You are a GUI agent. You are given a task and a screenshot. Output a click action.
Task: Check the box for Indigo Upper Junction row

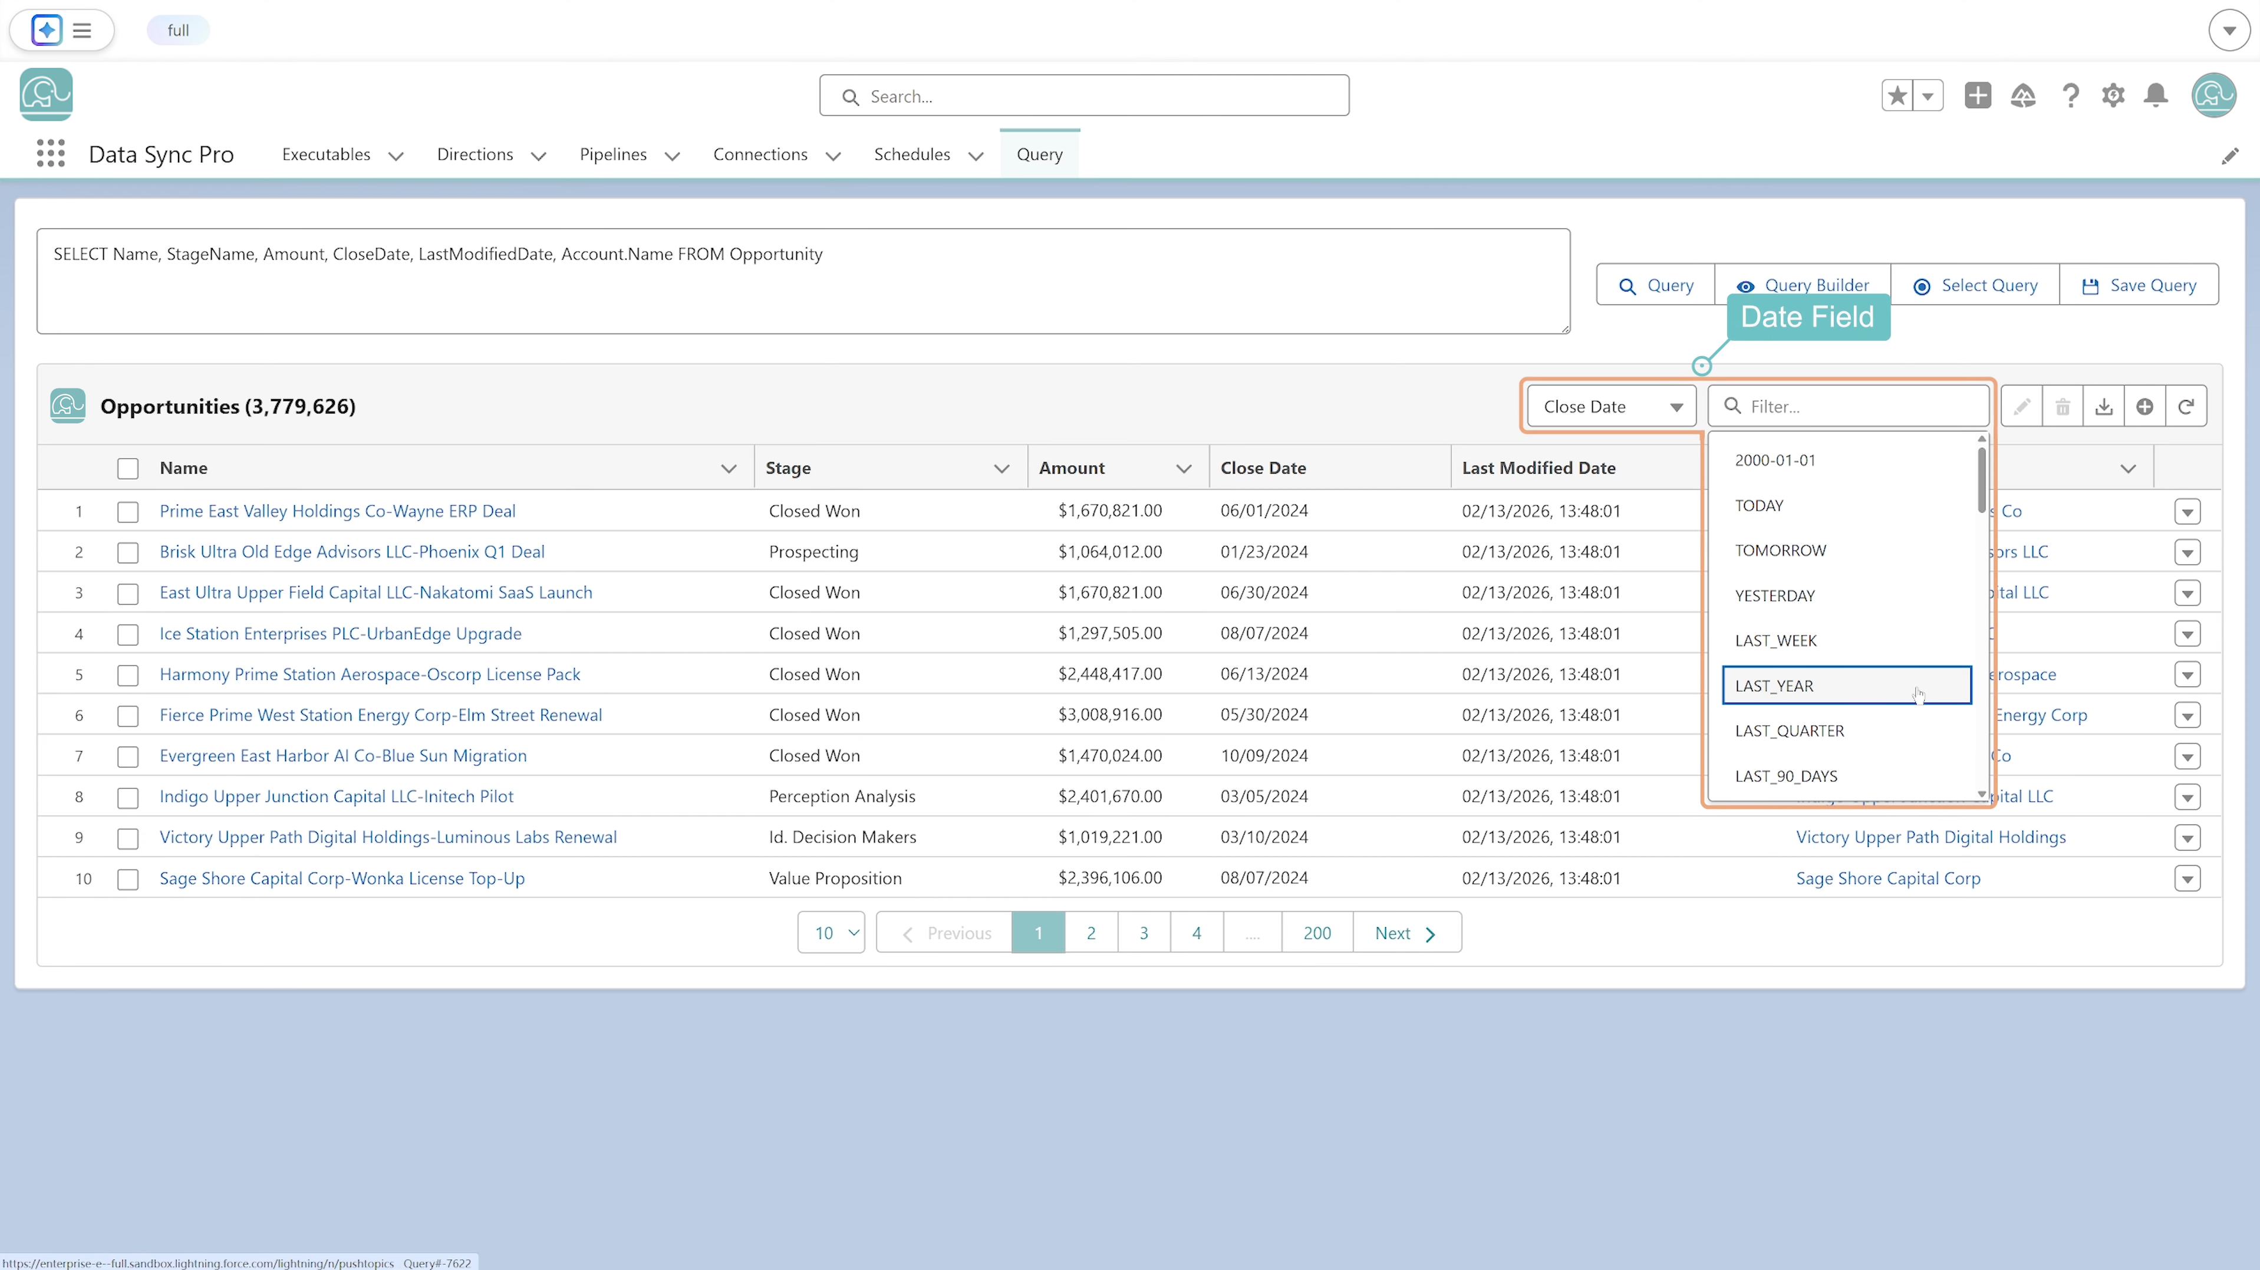point(128,797)
